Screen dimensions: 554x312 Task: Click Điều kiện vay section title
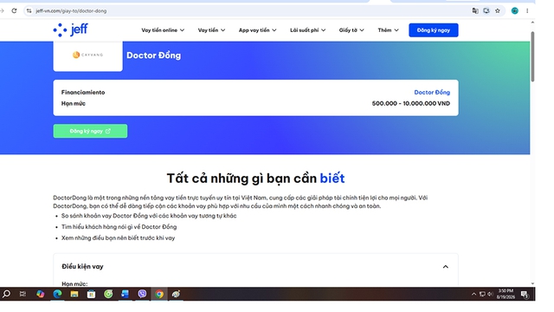pyautogui.click(x=82, y=267)
